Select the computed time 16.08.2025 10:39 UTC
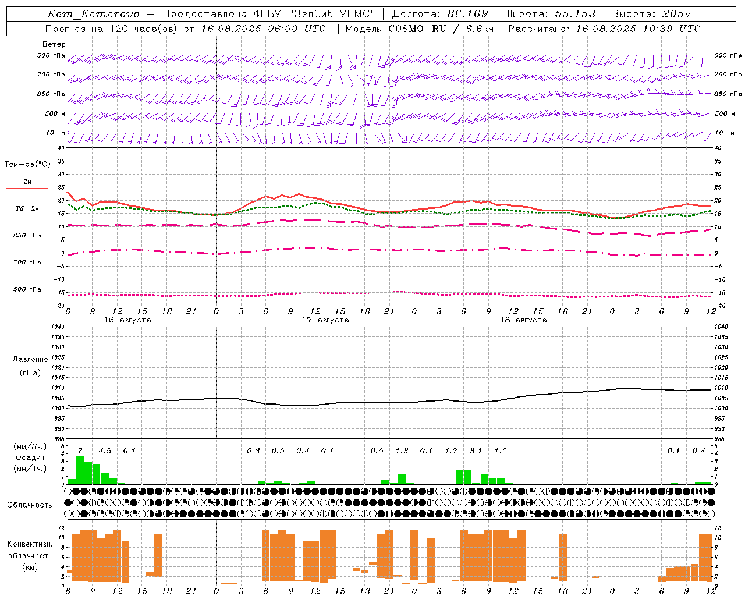The image size is (745, 596). 638,29
